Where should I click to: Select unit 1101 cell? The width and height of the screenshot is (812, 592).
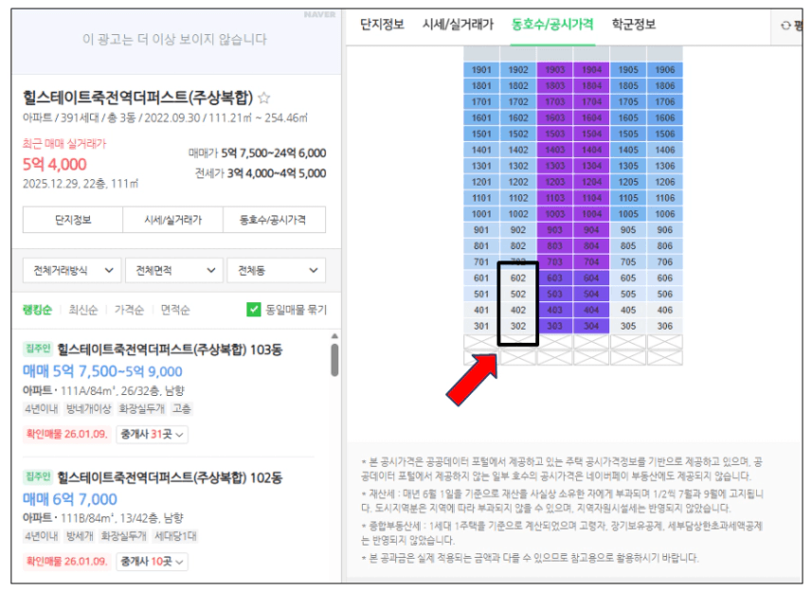[481, 198]
